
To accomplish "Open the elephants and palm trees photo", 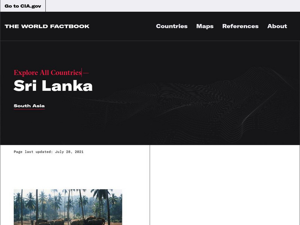I will (x=68, y=207).
